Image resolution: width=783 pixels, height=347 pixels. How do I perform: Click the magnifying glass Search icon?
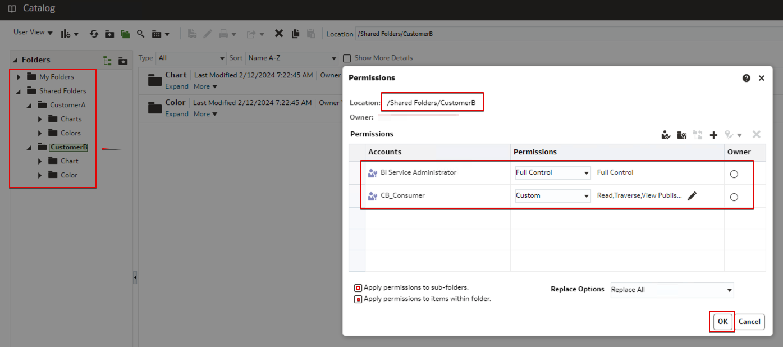140,34
